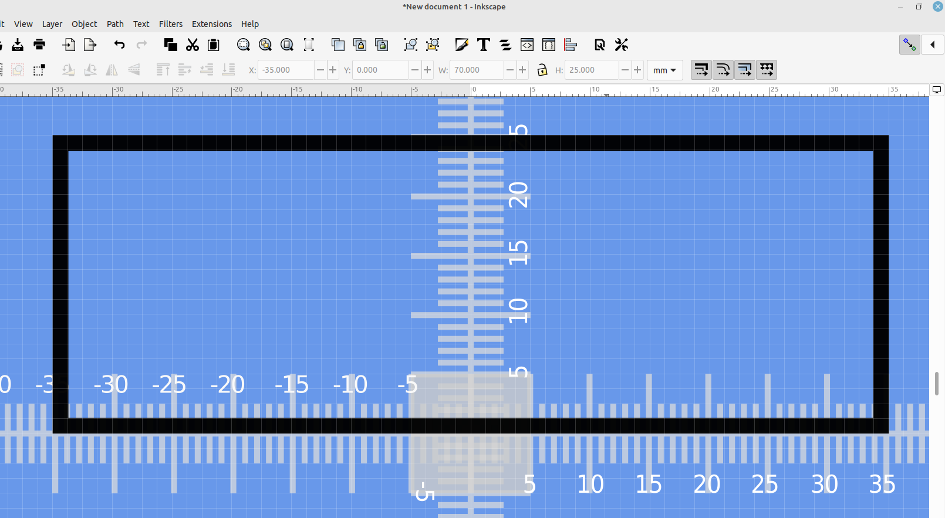Lower selection one step
Image resolution: width=945 pixels, height=518 pixels.
[207, 70]
